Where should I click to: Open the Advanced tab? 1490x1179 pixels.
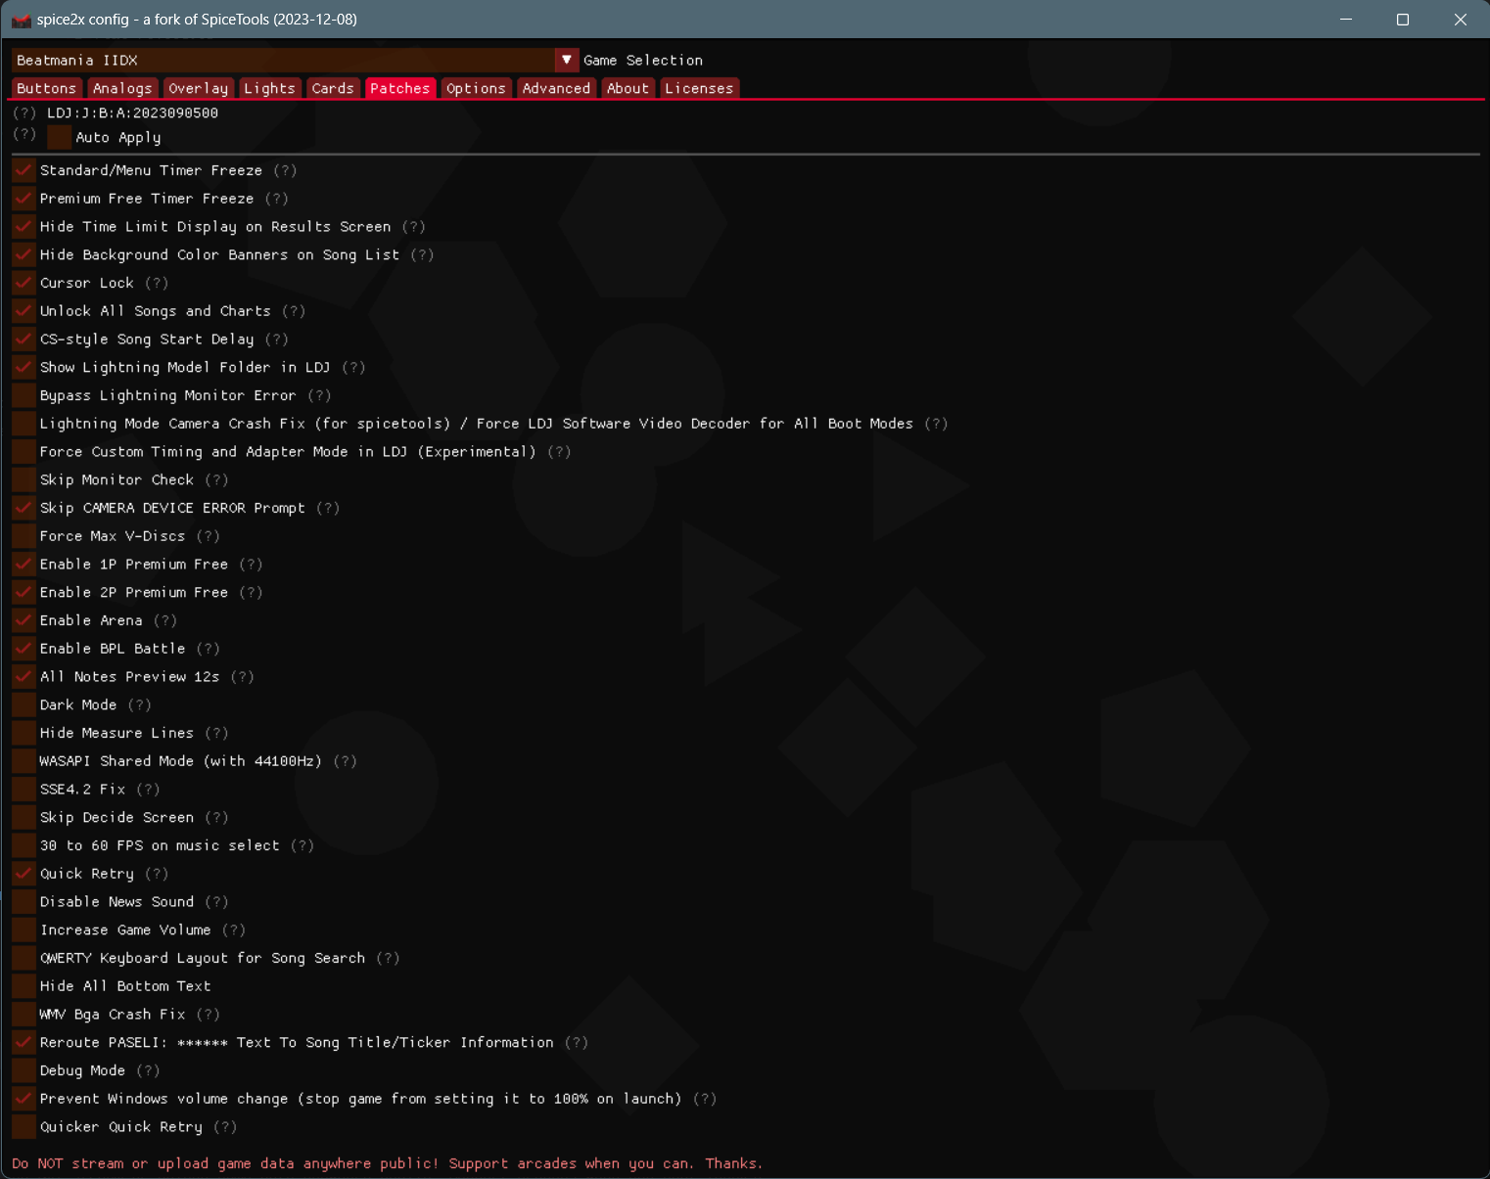[556, 88]
